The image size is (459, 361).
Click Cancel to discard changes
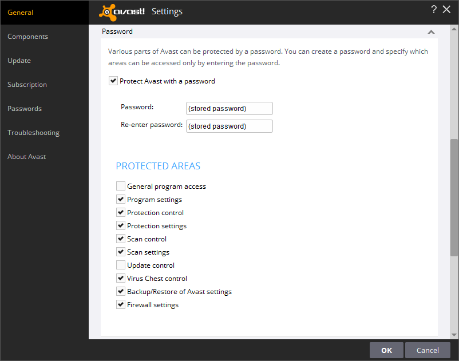[428, 350]
